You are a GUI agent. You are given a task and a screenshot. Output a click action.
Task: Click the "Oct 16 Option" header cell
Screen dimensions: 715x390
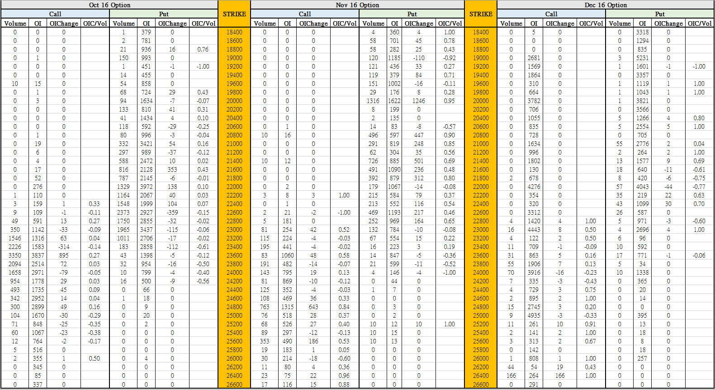(109, 5)
